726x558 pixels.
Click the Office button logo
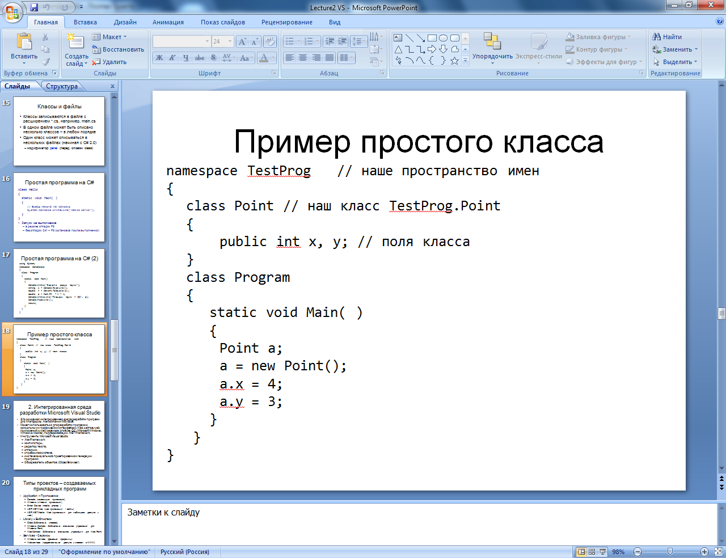[12, 12]
